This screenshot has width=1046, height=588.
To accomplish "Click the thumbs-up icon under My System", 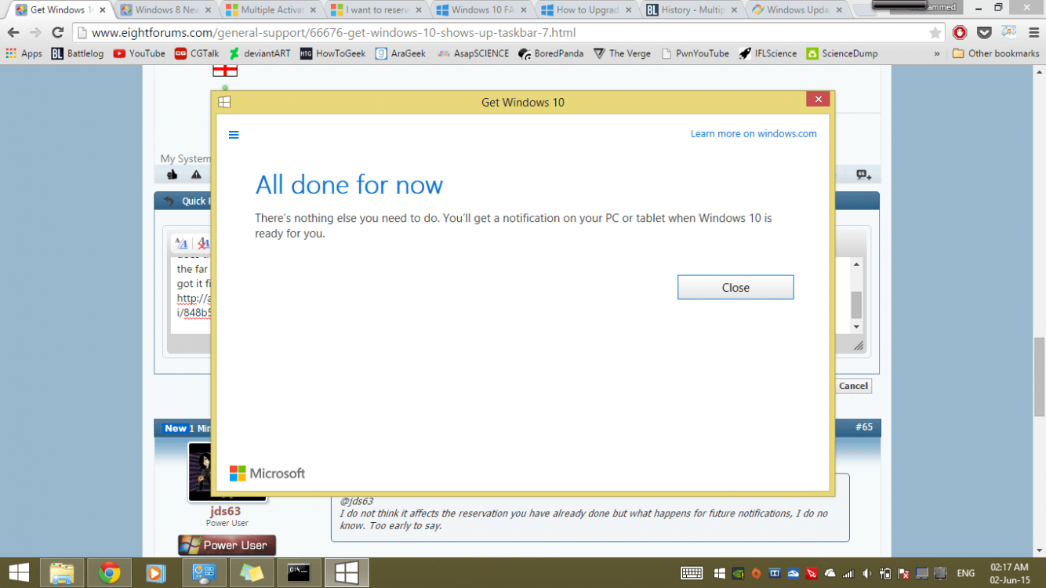I will (x=172, y=175).
